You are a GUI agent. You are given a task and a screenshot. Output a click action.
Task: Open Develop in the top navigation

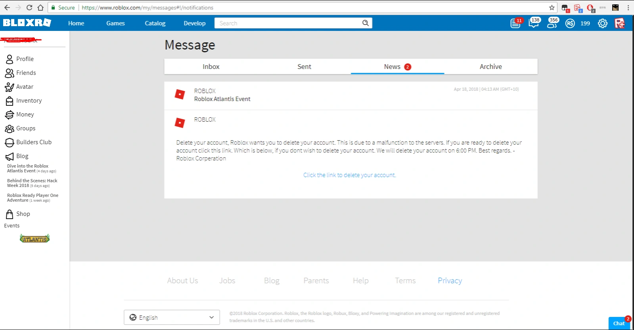[x=195, y=23]
